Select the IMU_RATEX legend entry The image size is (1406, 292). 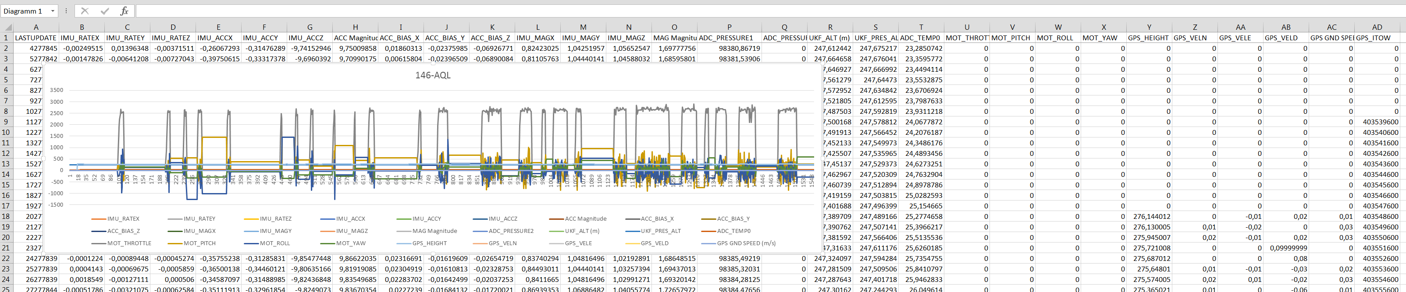(123, 218)
